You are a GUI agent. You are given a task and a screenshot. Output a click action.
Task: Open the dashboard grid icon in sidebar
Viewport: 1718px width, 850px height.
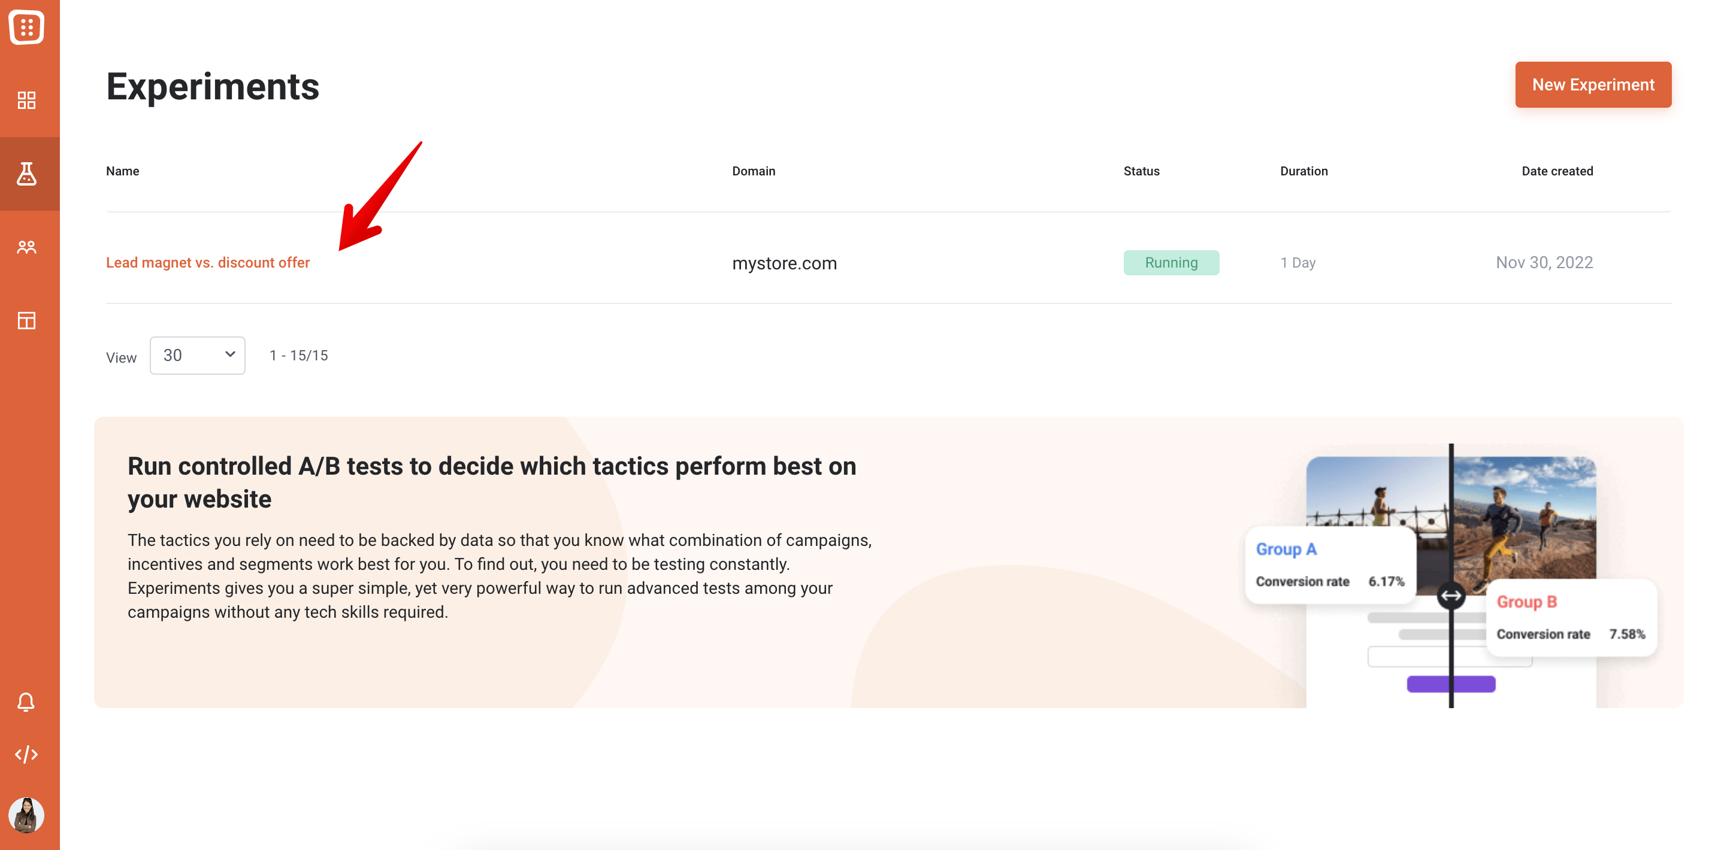pyautogui.click(x=27, y=101)
